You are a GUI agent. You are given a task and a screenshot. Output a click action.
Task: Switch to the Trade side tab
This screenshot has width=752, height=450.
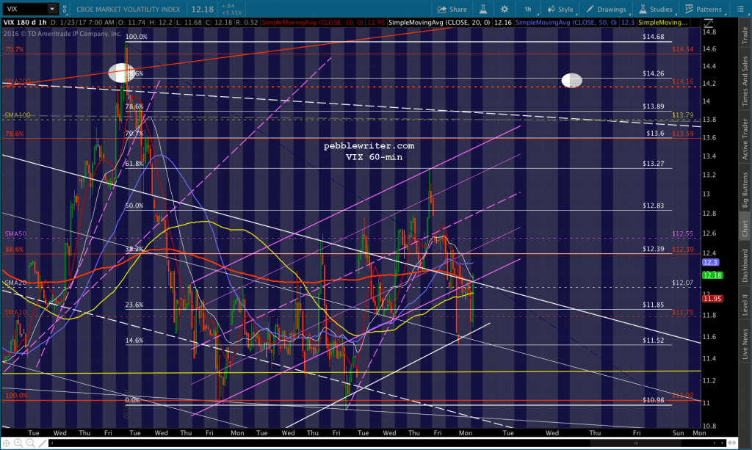745,35
